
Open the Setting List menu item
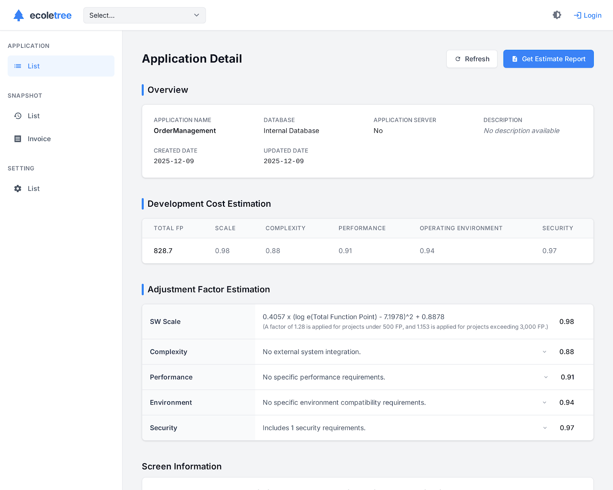61,189
